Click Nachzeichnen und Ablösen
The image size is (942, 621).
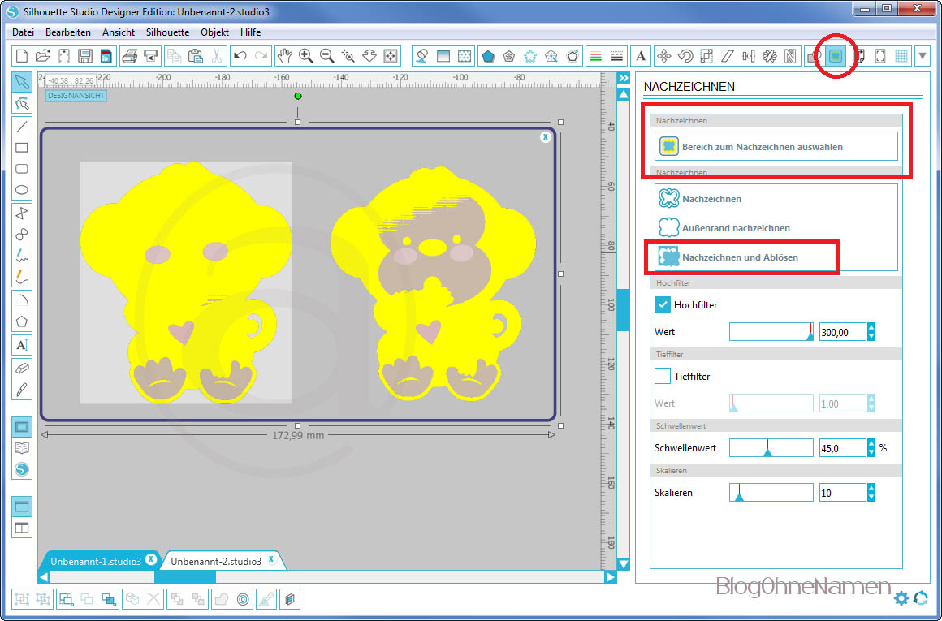point(740,257)
